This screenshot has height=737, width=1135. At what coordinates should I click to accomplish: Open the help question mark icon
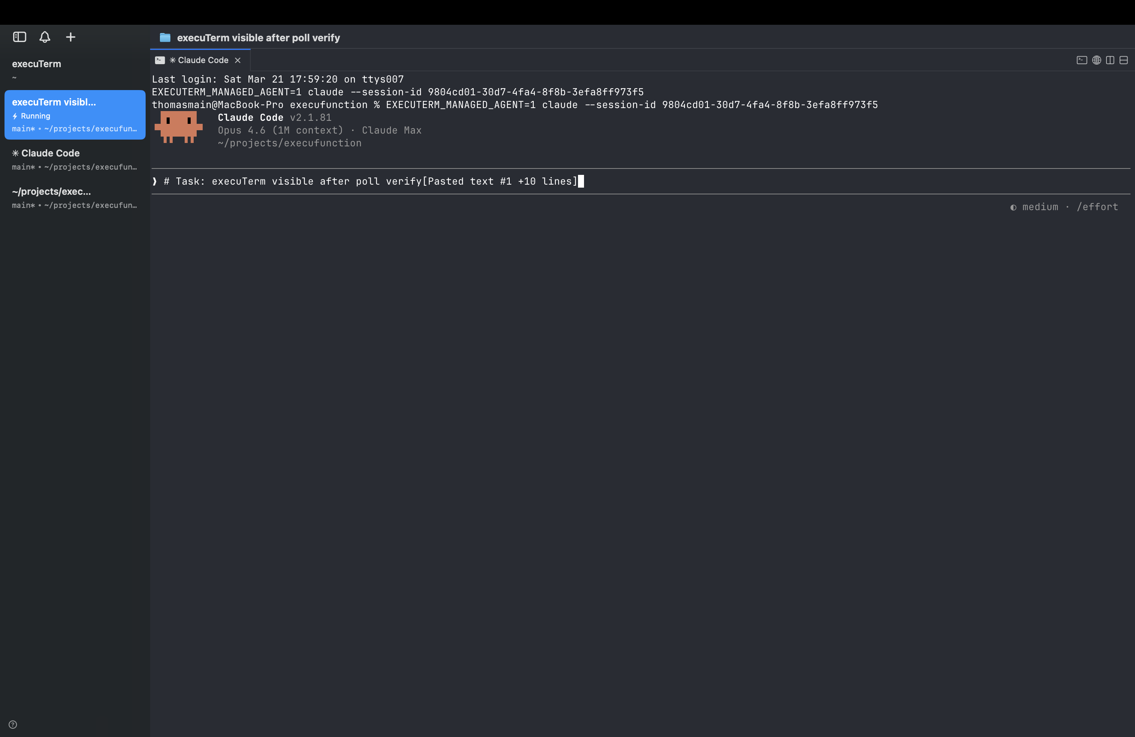(12, 724)
